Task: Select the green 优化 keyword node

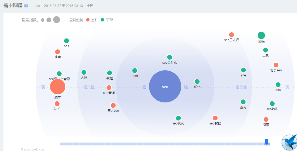Action: coord(197,81)
